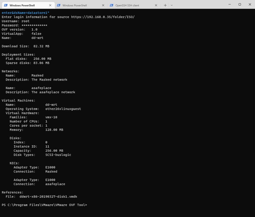Click the PowerShell icon on the second tab

point(58,5)
